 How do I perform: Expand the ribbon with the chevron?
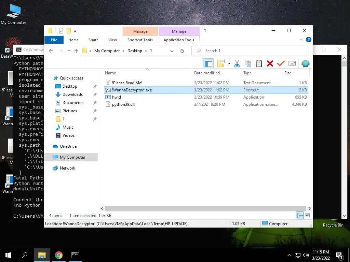[301, 40]
